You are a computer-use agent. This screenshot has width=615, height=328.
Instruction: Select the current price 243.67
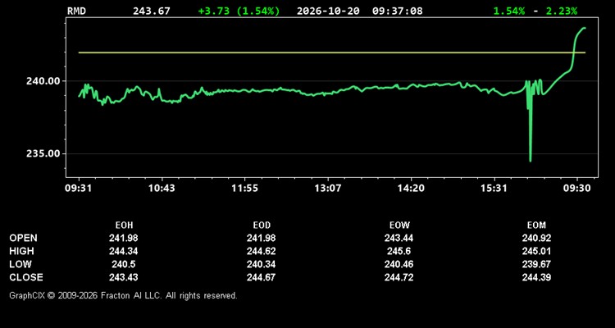(152, 11)
